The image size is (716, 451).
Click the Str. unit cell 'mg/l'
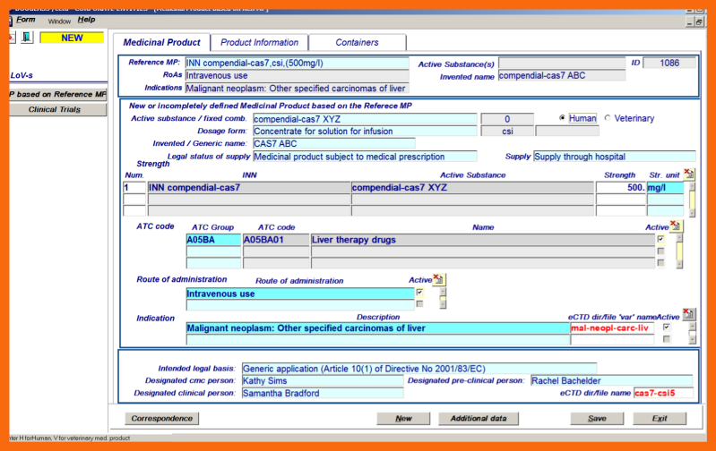coord(665,187)
